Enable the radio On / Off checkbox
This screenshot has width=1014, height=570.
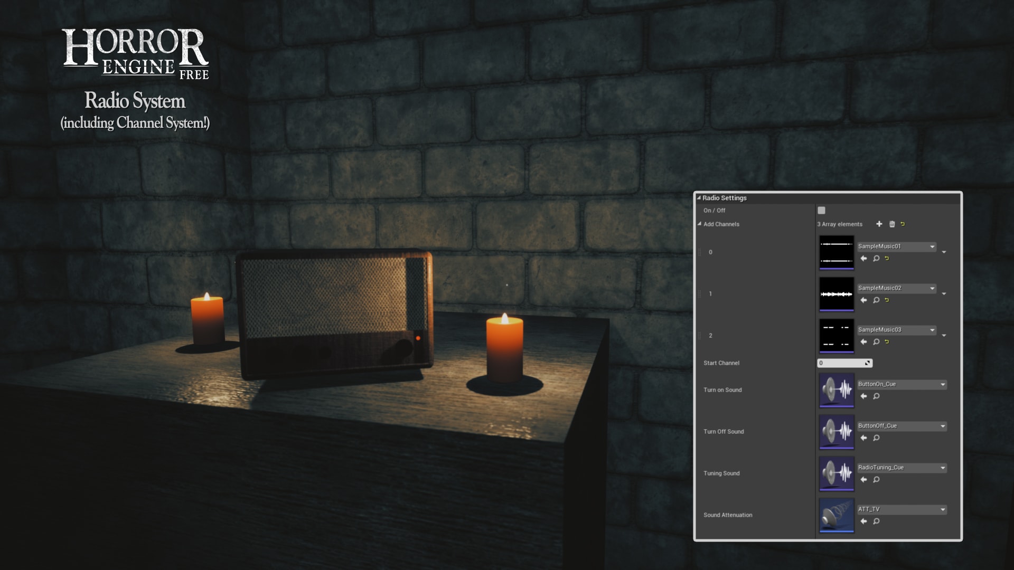(x=822, y=210)
